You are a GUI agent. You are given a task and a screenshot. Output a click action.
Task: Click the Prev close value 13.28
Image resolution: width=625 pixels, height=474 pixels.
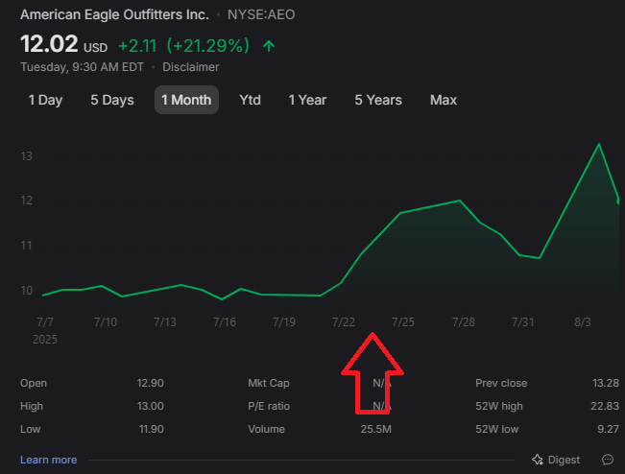606,383
